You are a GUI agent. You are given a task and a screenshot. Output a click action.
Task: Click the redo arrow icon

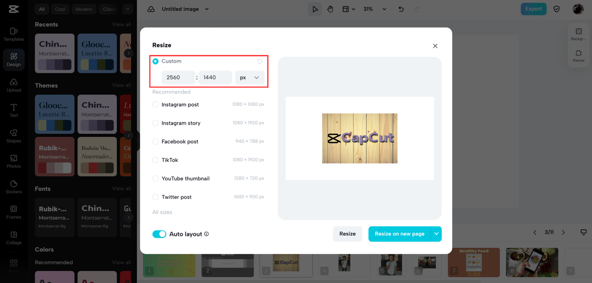click(x=416, y=9)
